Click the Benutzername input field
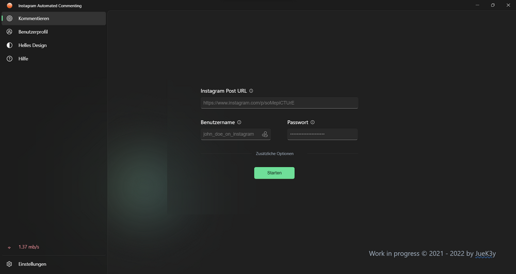The image size is (516, 274). click(x=236, y=134)
